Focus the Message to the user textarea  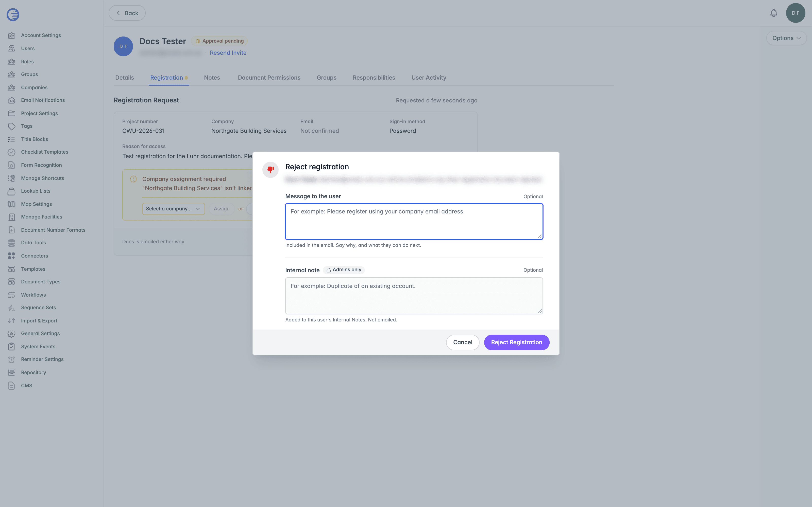click(414, 221)
